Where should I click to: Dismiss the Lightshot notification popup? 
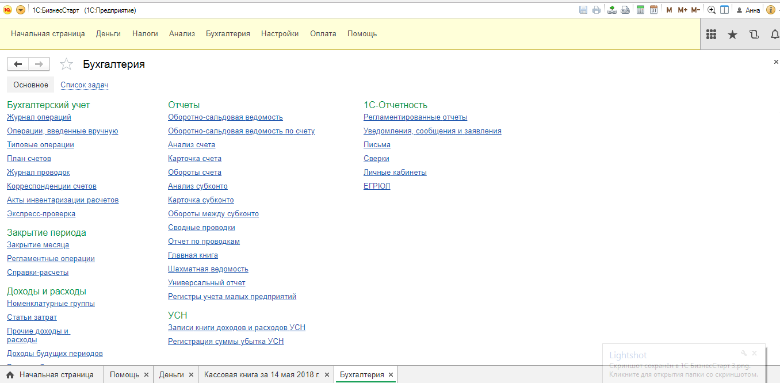pos(755,353)
